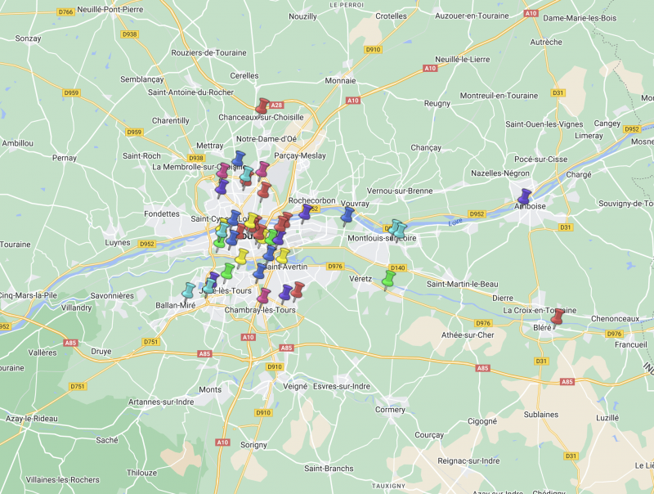The height and width of the screenshot is (494, 654).
Task: Select the yellow pin above Saint-Avertin label
Action: point(283,256)
